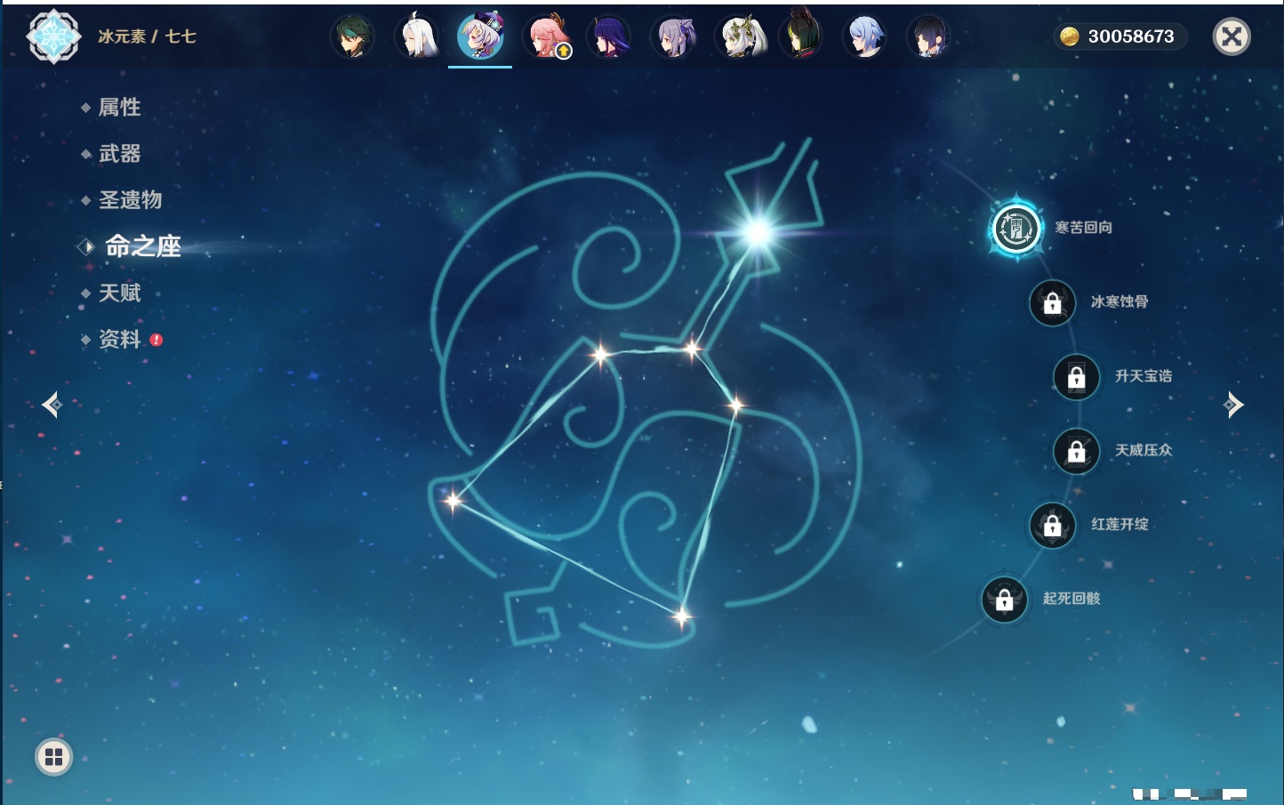Click the yellow upgrade arrow badge on Yae Miko
This screenshot has height=805, width=1284.
click(x=564, y=52)
